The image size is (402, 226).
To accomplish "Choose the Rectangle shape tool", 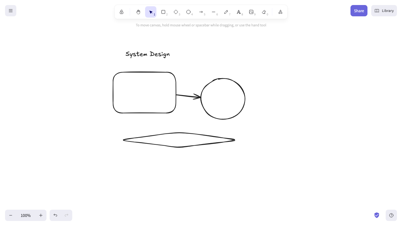I will click(x=163, y=12).
